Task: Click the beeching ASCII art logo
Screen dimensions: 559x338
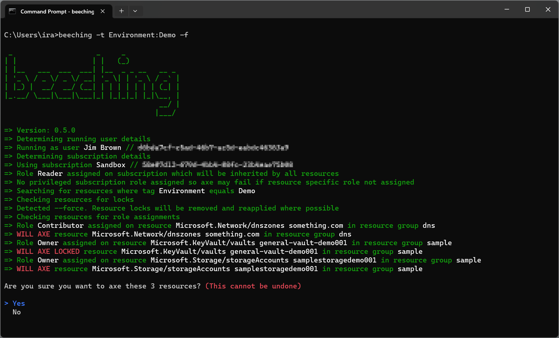Action: pos(90,84)
